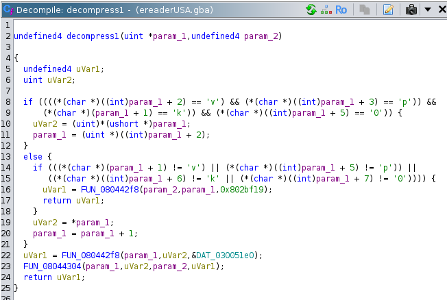This screenshot has width=447, height=300.
Task: Select the 'k' literal on line 15
Action: [x=212, y=179]
